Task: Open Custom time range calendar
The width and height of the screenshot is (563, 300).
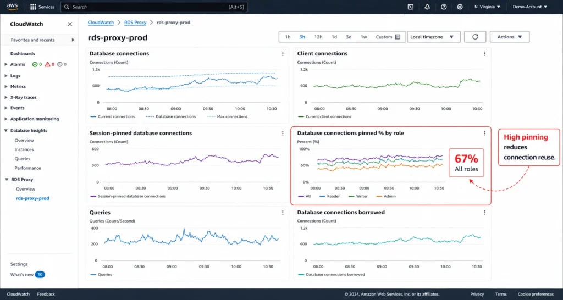Action: pyautogui.click(x=388, y=37)
